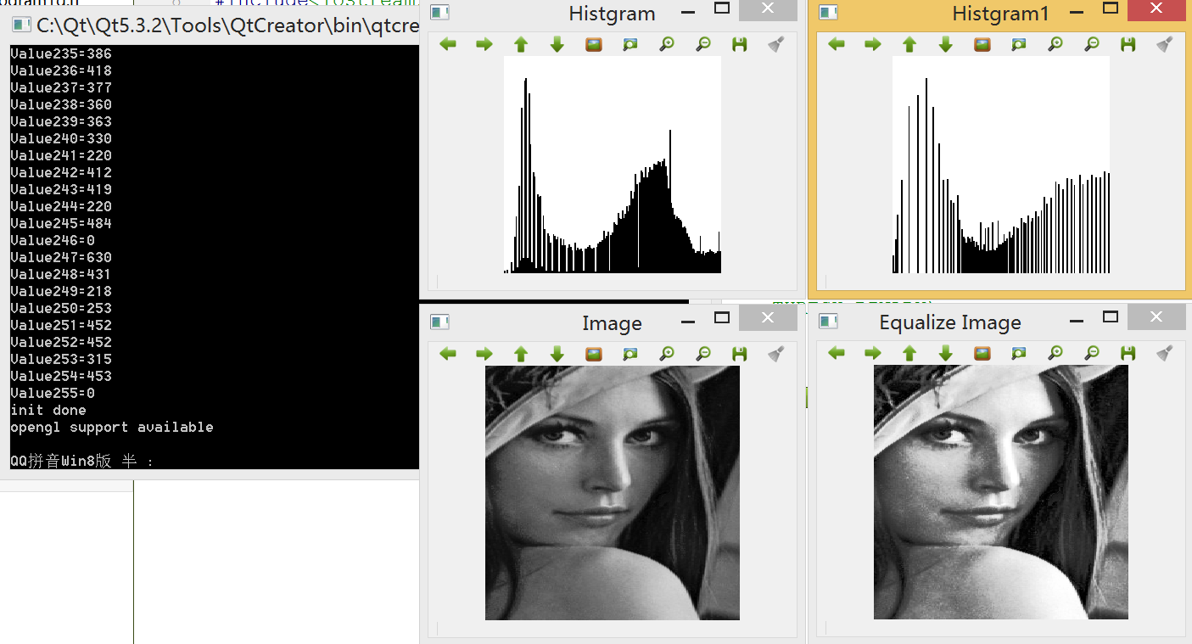Zoom in on Histgram window
The height and width of the screenshot is (644, 1192).
point(667,44)
